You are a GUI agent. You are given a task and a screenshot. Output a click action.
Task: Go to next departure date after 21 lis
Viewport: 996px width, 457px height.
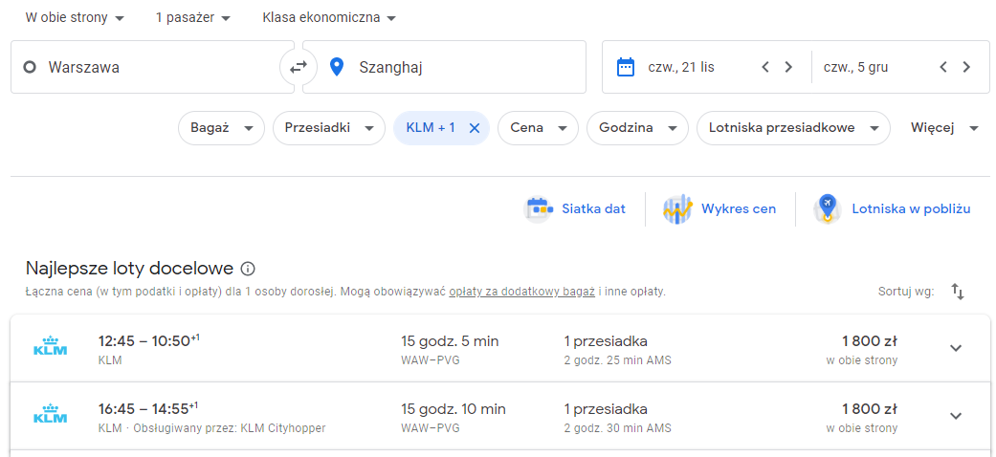[788, 67]
